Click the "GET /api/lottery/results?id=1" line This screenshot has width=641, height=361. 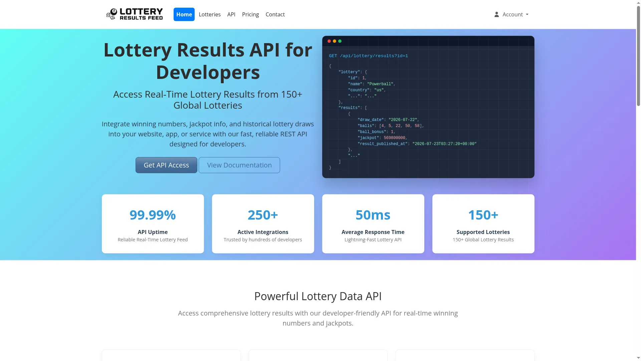point(368,56)
